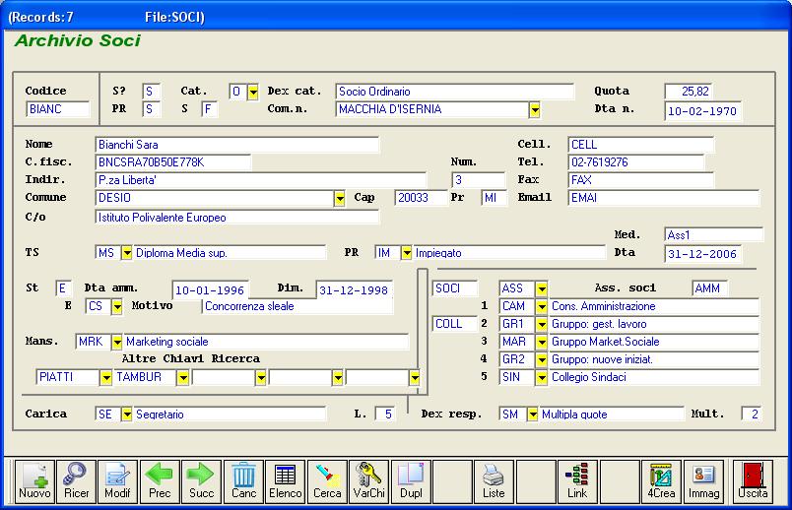Click the Uscita red door exit icon
This screenshot has width=792, height=510.
[x=753, y=481]
